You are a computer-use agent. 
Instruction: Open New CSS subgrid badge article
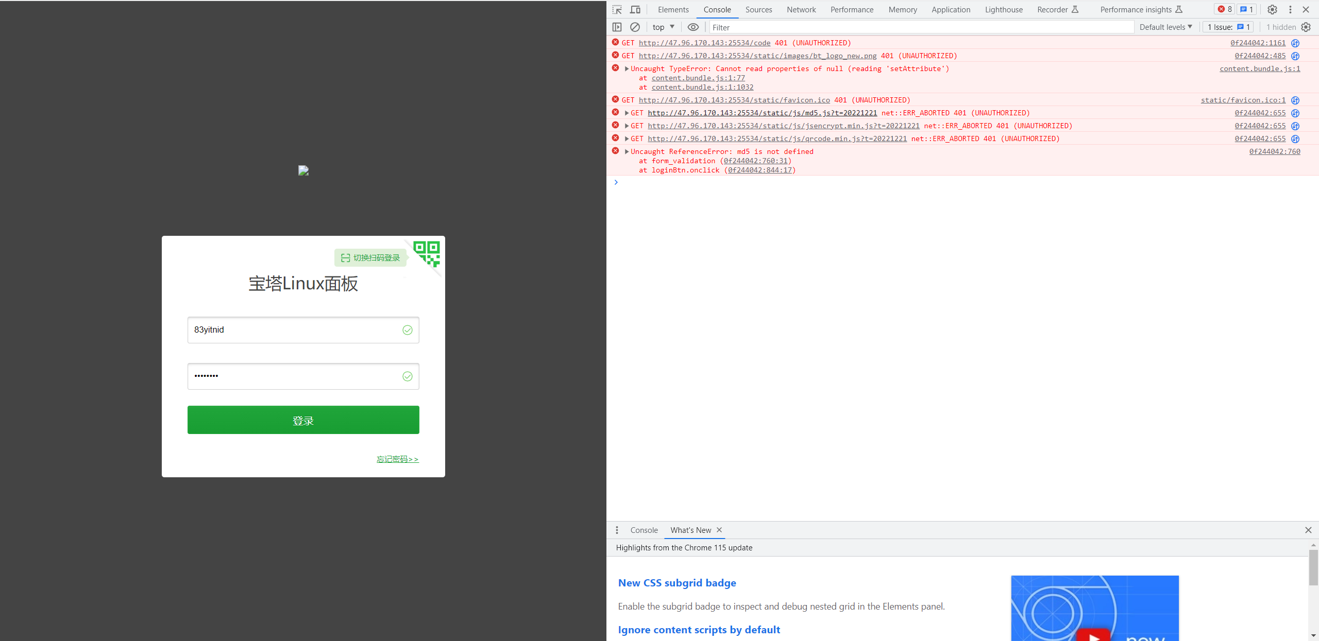(x=677, y=583)
